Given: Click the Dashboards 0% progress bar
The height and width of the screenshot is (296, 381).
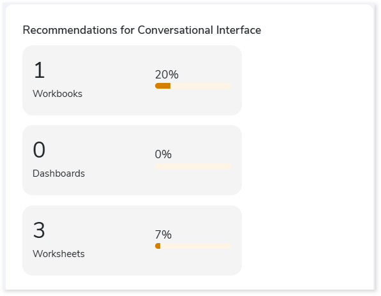Looking at the screenshot, I should (x=193, y=166).
